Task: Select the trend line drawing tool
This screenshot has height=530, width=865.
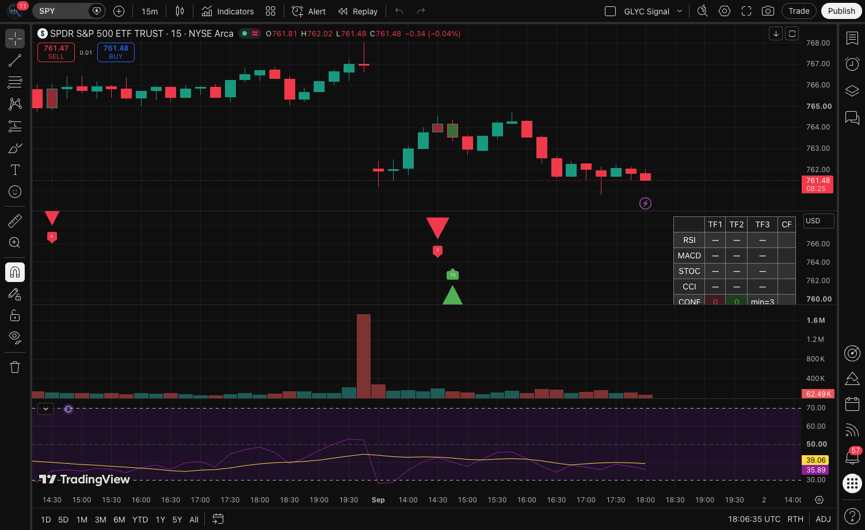Action: tap(15, 60)
